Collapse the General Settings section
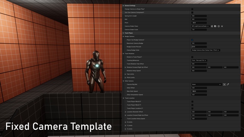The height and width of the screenshot is (137, 244). (x=123, y=6)
